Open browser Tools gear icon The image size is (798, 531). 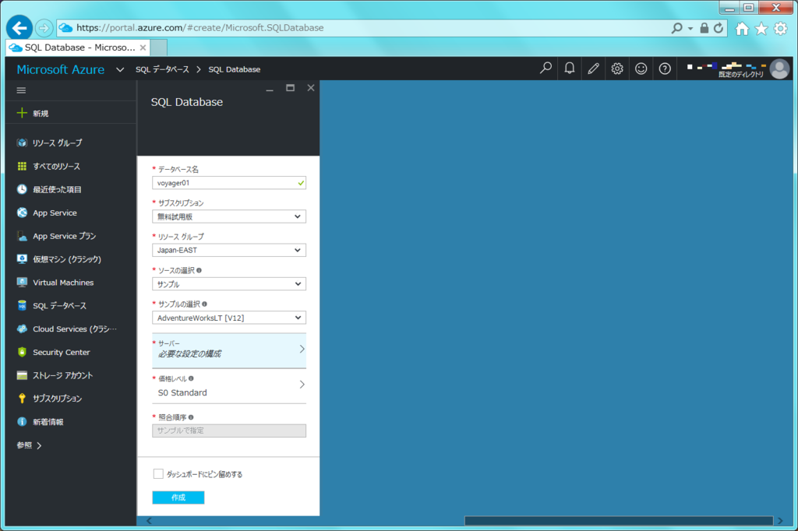[781, 29]
